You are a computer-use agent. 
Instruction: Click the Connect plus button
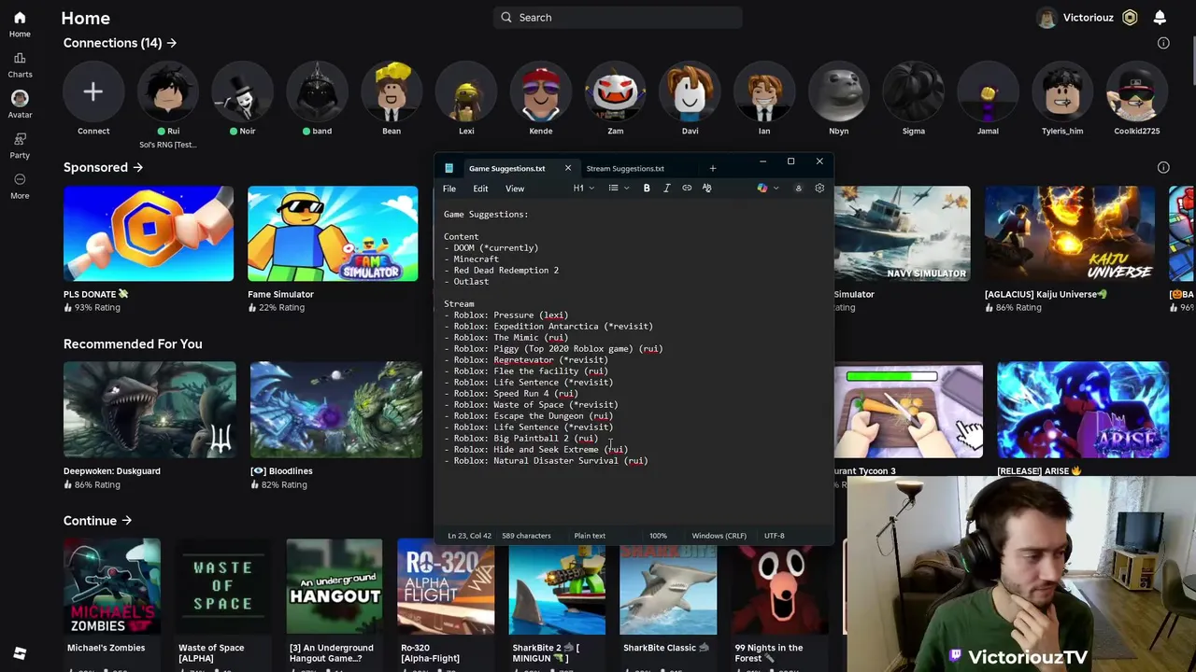[93, 91]
